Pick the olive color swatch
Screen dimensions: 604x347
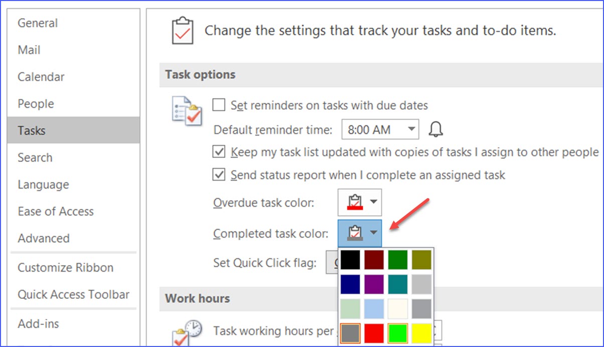point(421,260)
